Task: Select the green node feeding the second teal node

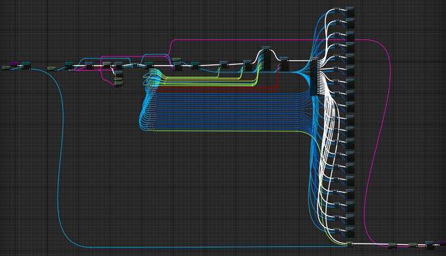Action: click(x=51, y=68)
